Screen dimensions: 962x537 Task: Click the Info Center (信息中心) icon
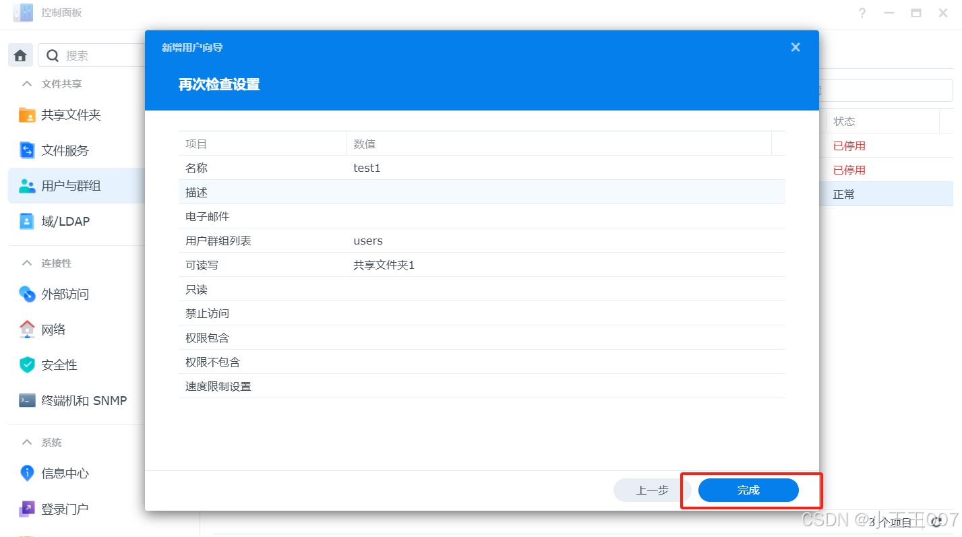click(x=27, y=474)
